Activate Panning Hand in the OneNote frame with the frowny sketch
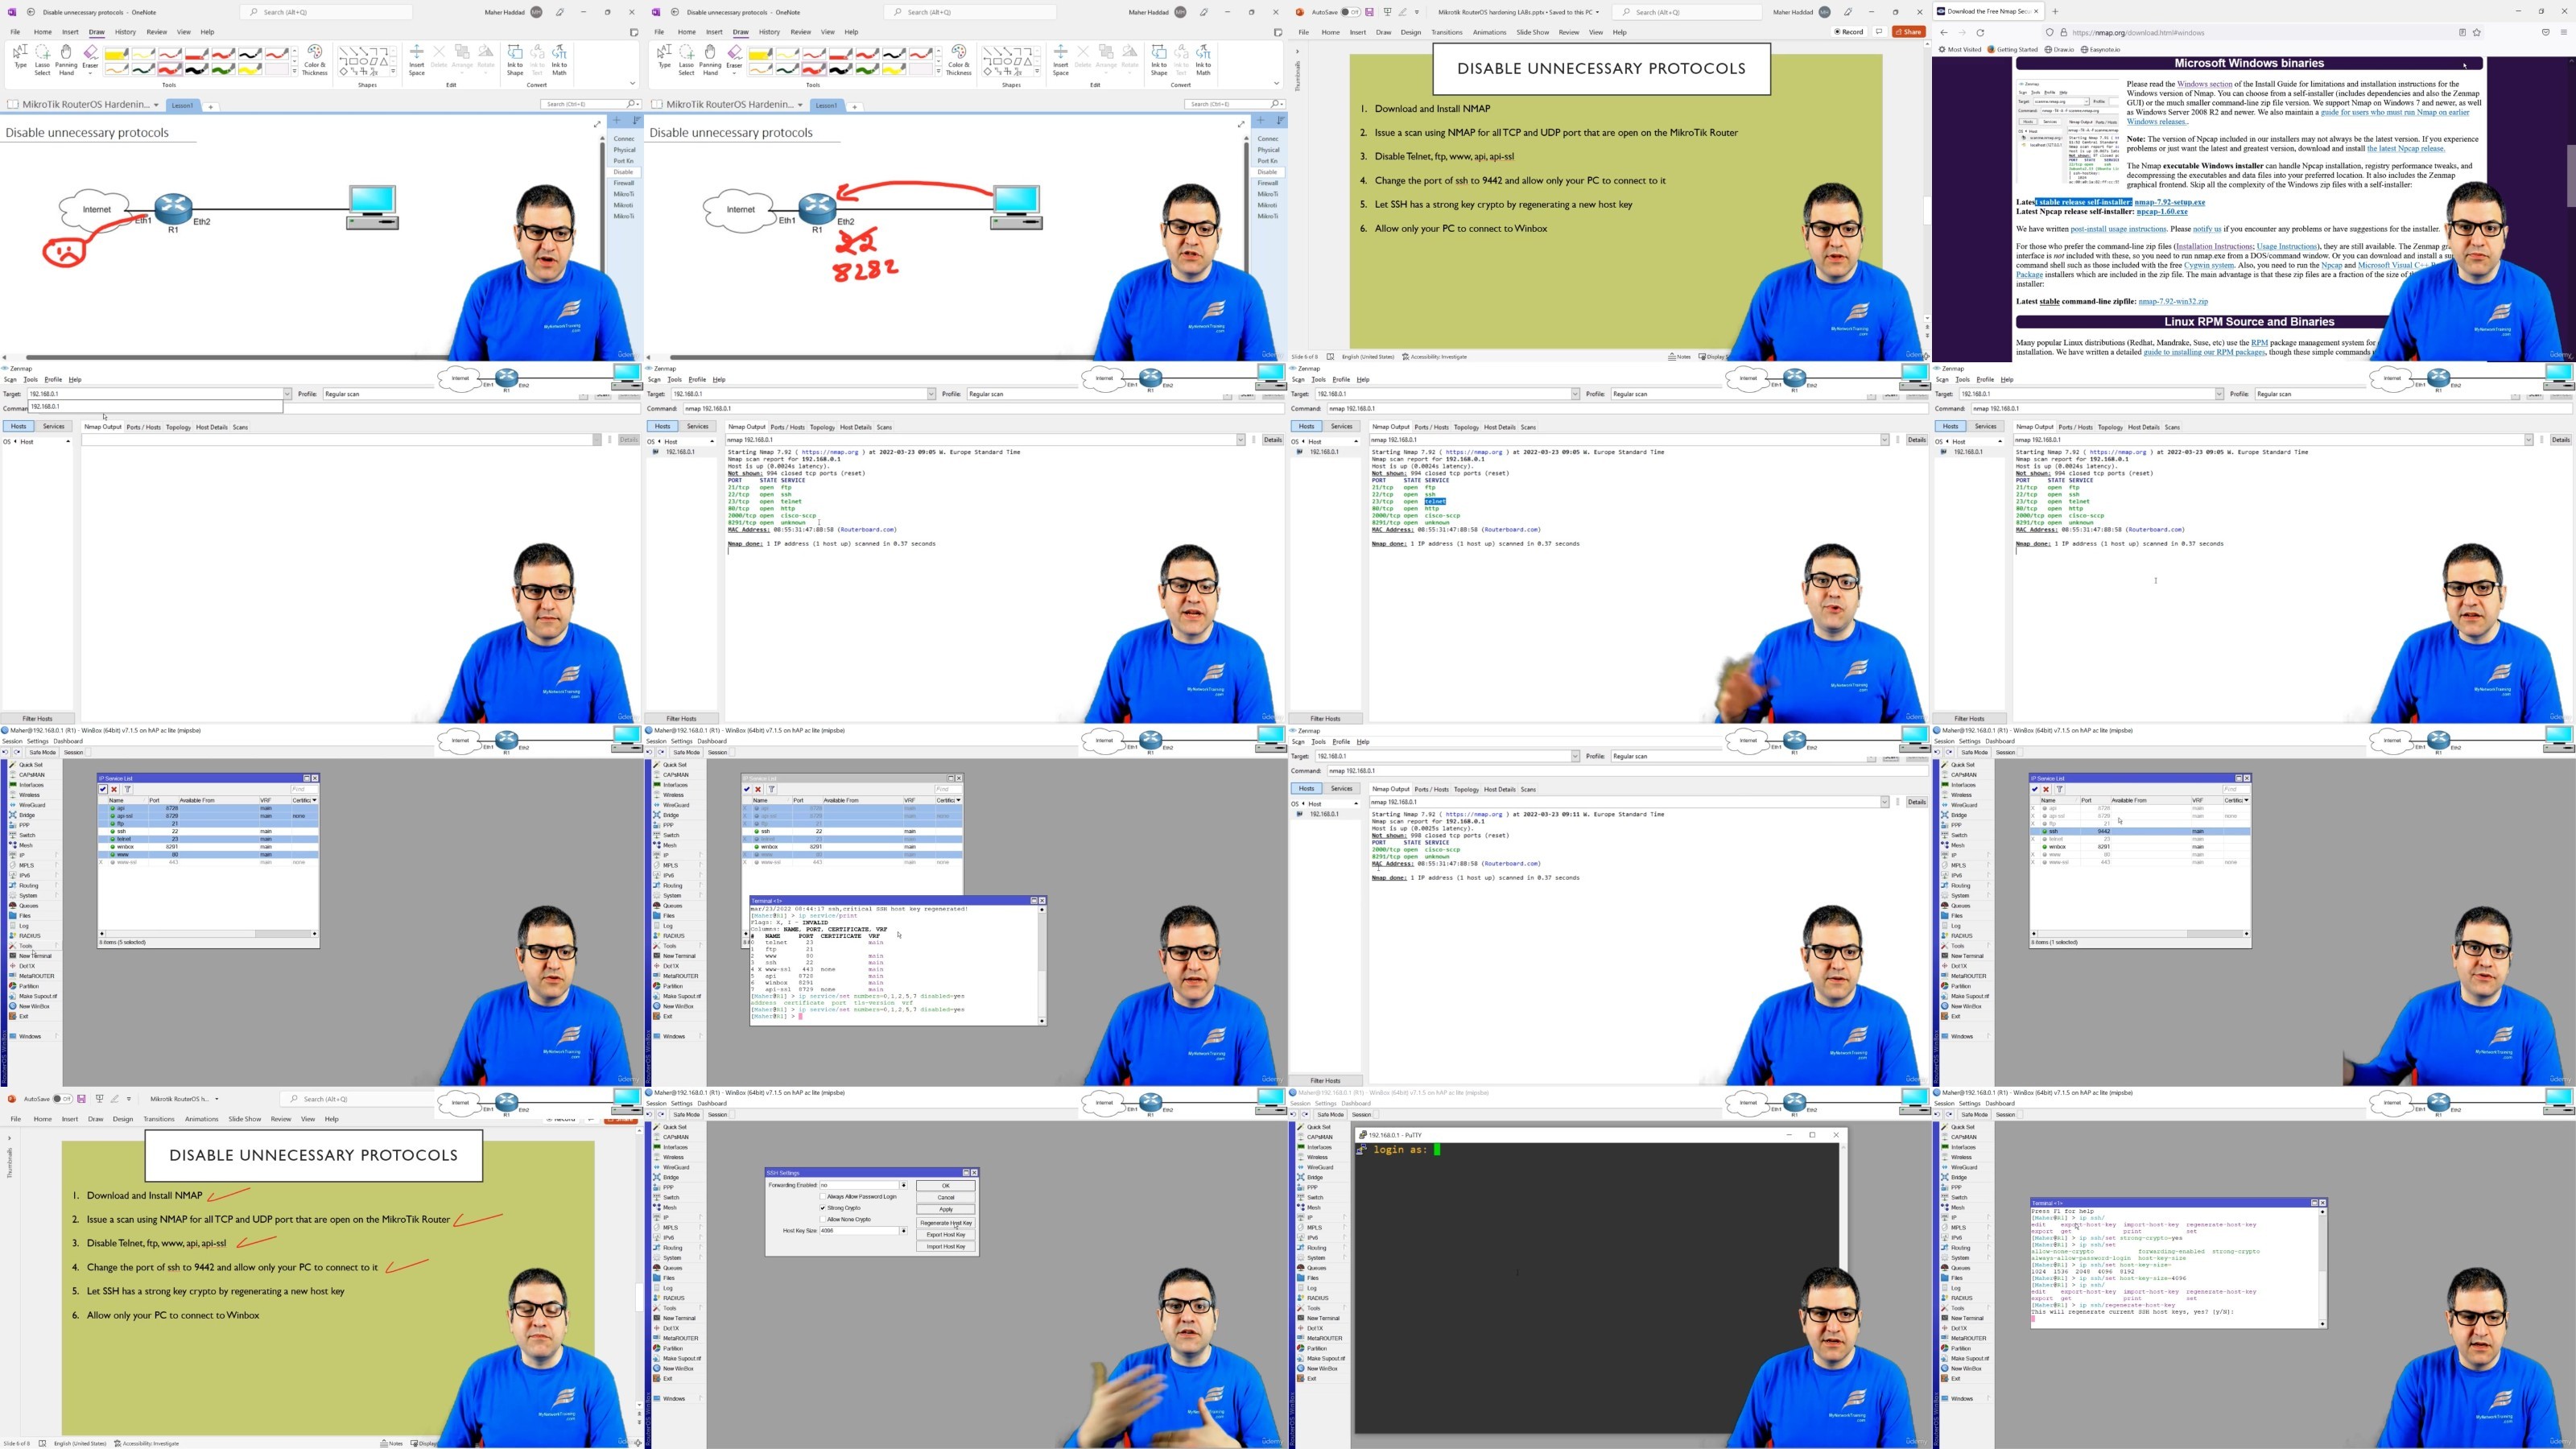Screen dimensions: 2576x1449 click(x=66, y=60)
